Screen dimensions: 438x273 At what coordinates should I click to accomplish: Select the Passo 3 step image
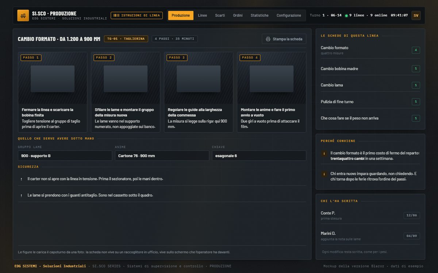coord(199,78)
